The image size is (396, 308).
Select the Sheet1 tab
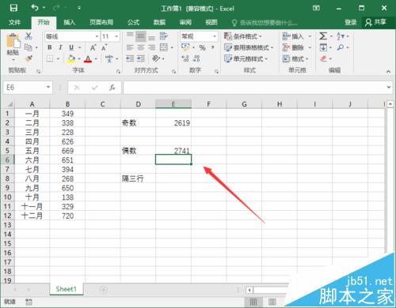point(66,289)
